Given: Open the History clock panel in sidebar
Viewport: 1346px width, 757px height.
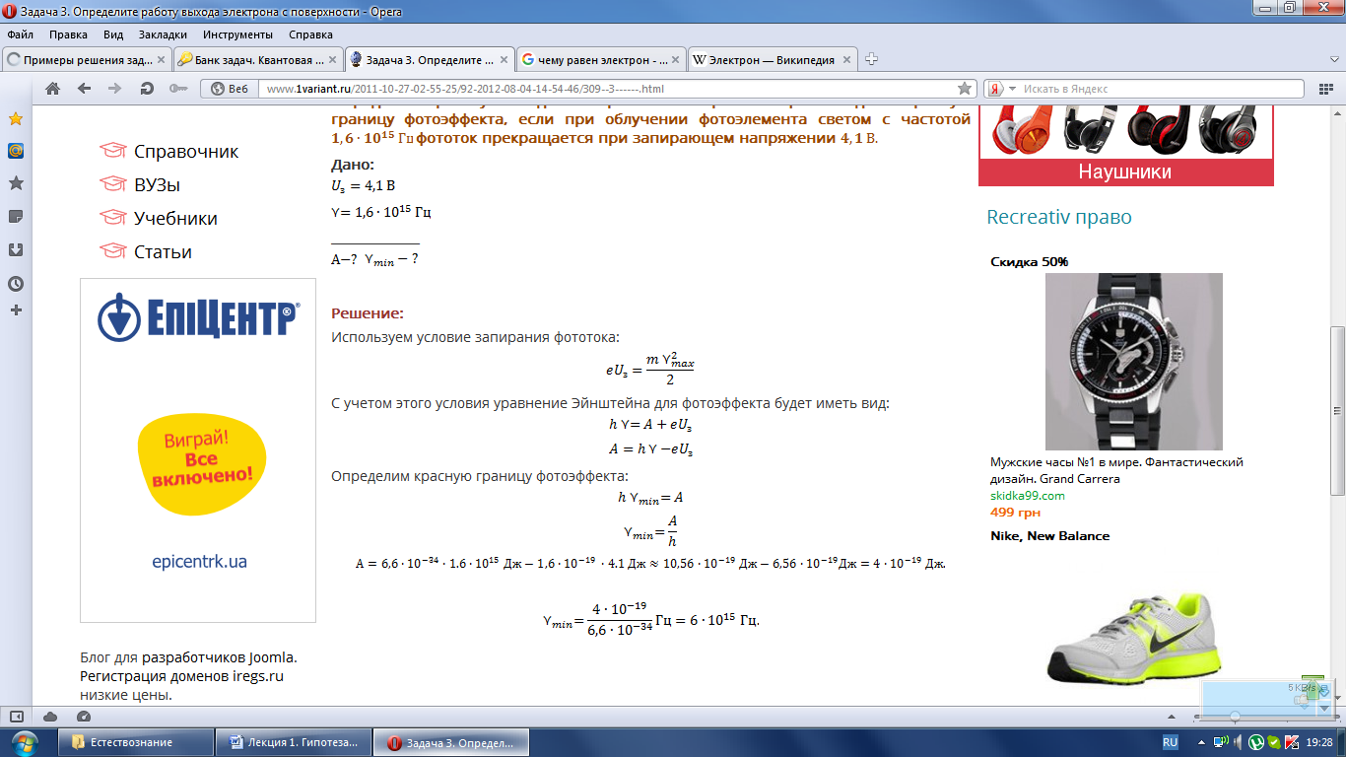Looking at the screenshot, I should tap(16, 283).
